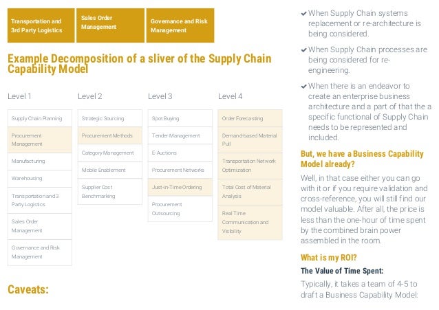Viewport: 439px width, 310px height.
Task: Click the 'Level 4' column header
Action: click(x=230, y=96)
